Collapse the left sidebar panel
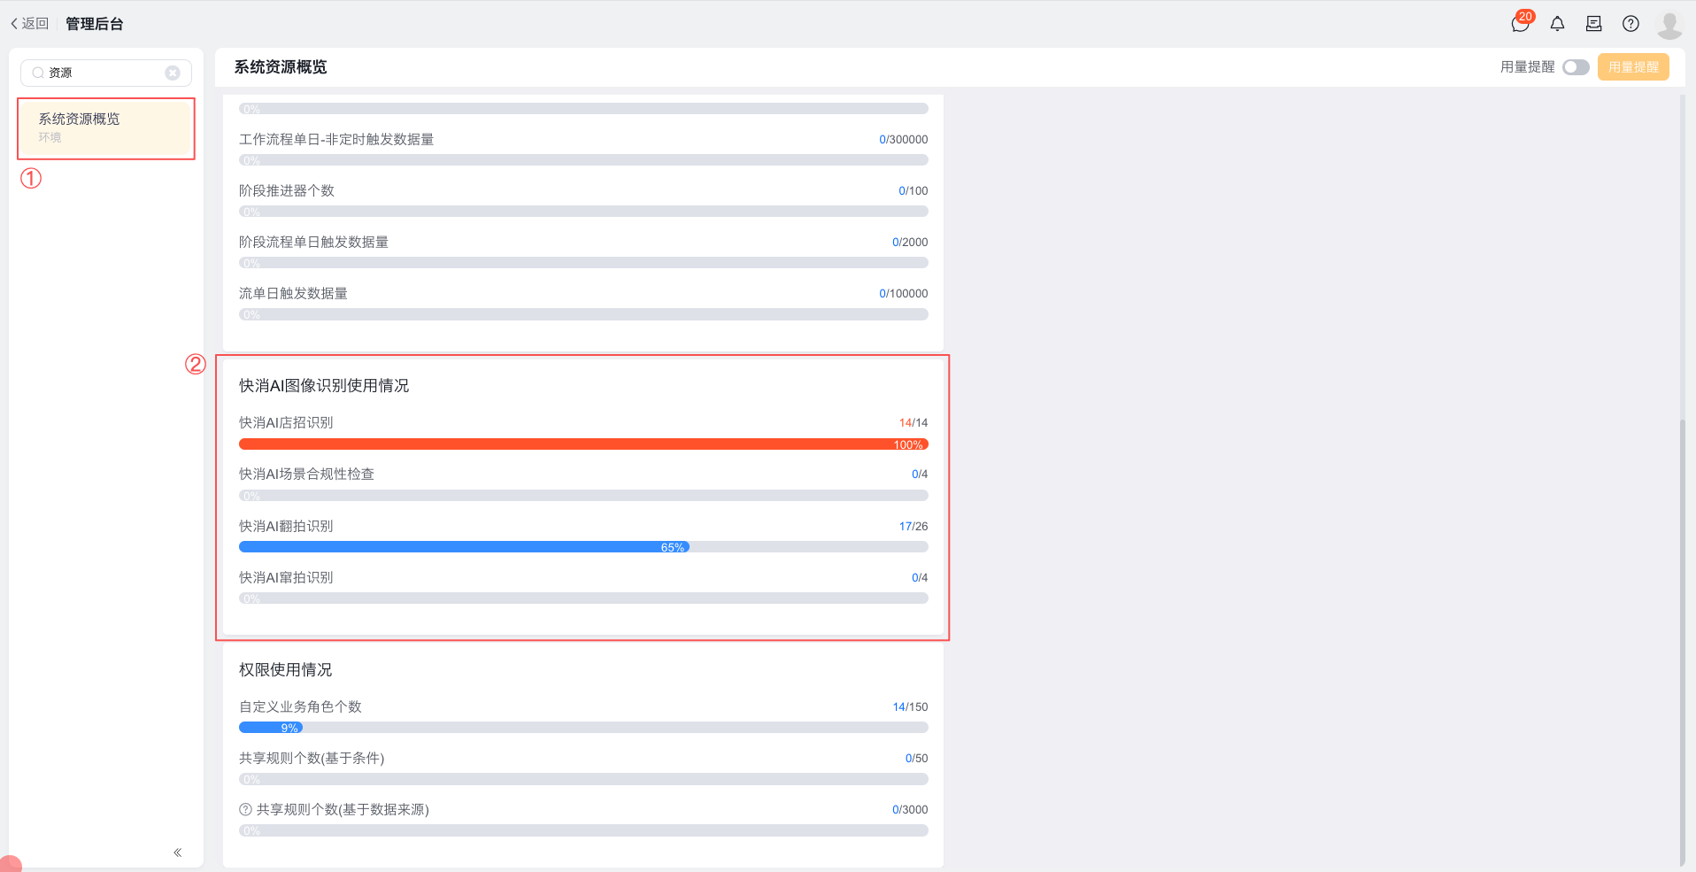 click(178, 853)
